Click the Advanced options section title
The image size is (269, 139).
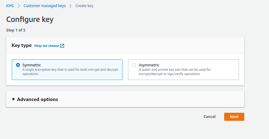coord(37,99)
